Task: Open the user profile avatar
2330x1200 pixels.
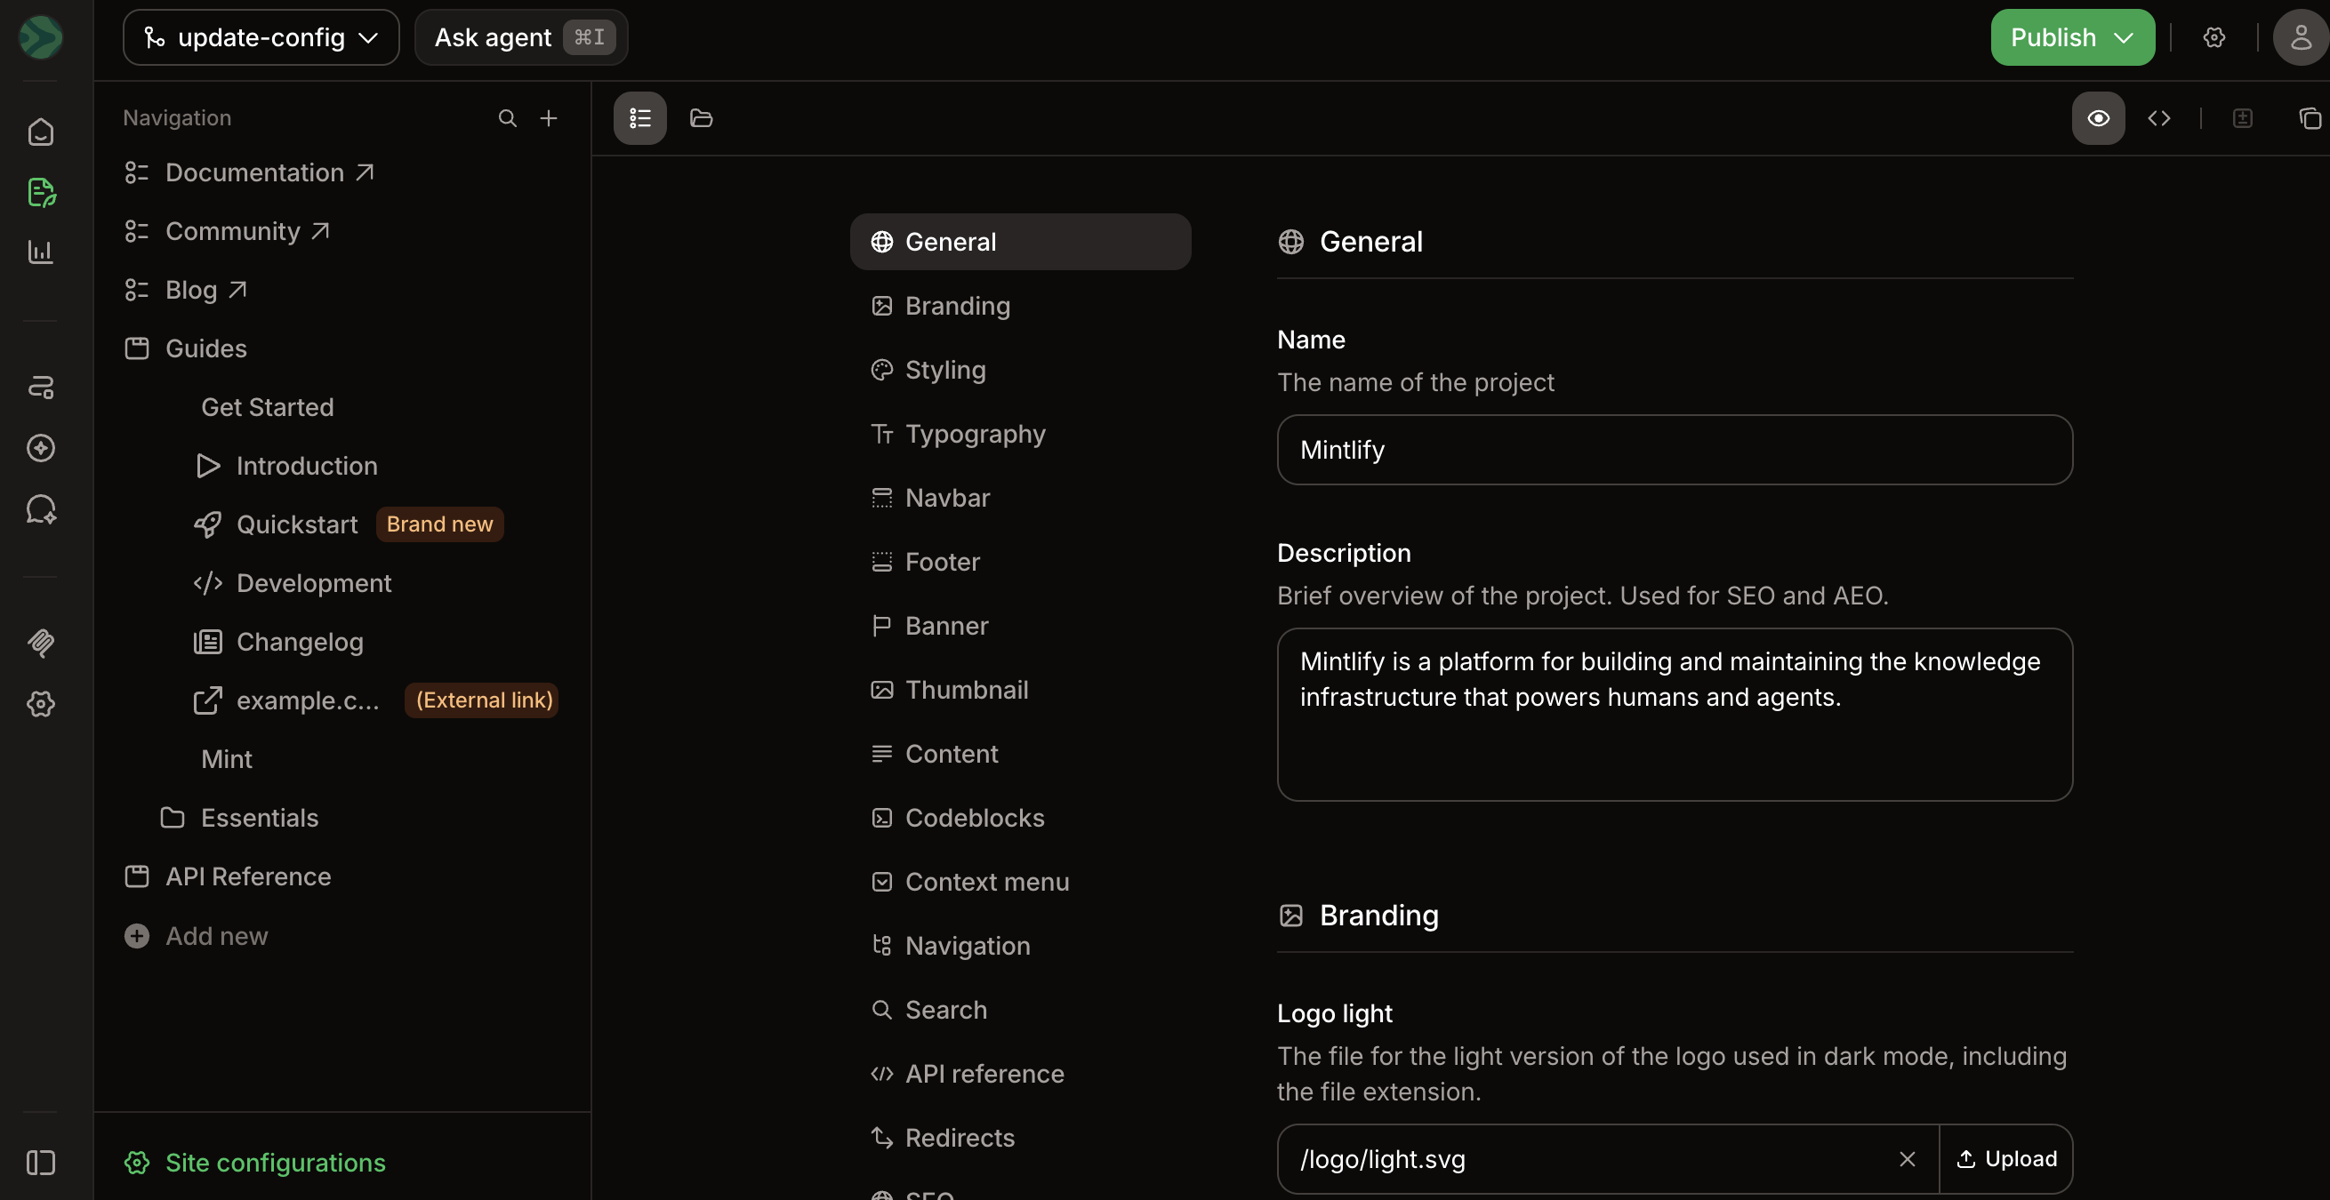Action: point(2300,37)
